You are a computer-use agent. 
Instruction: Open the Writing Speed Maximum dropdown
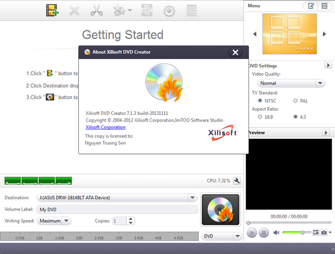(x=54, y=221)
